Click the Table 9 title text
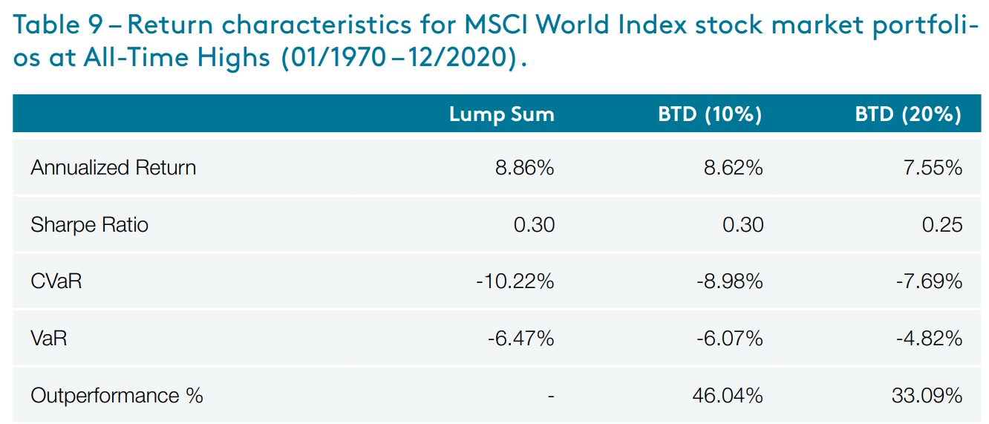Viewport: 989px width, 424px height. (490, 41)
